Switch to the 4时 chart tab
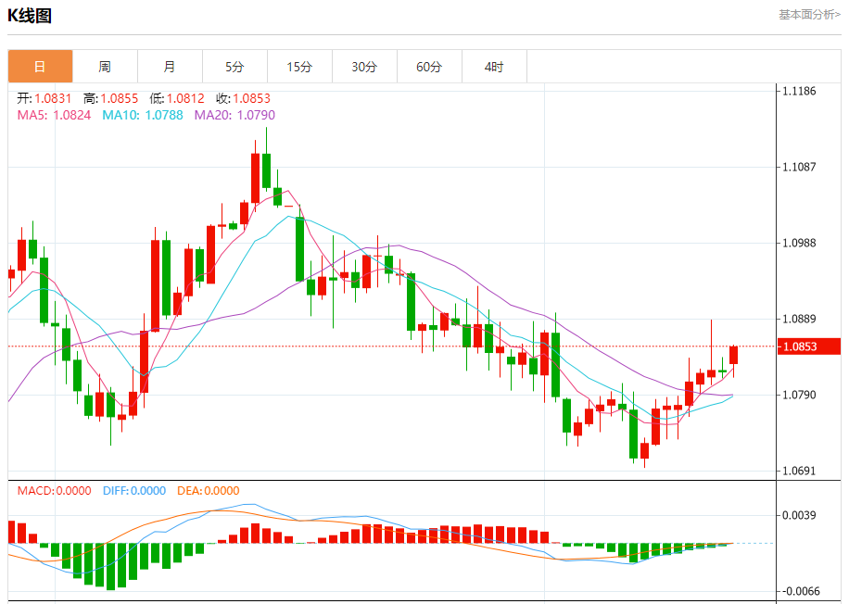Screen dimensions: 849x604 tap(494, 67)
